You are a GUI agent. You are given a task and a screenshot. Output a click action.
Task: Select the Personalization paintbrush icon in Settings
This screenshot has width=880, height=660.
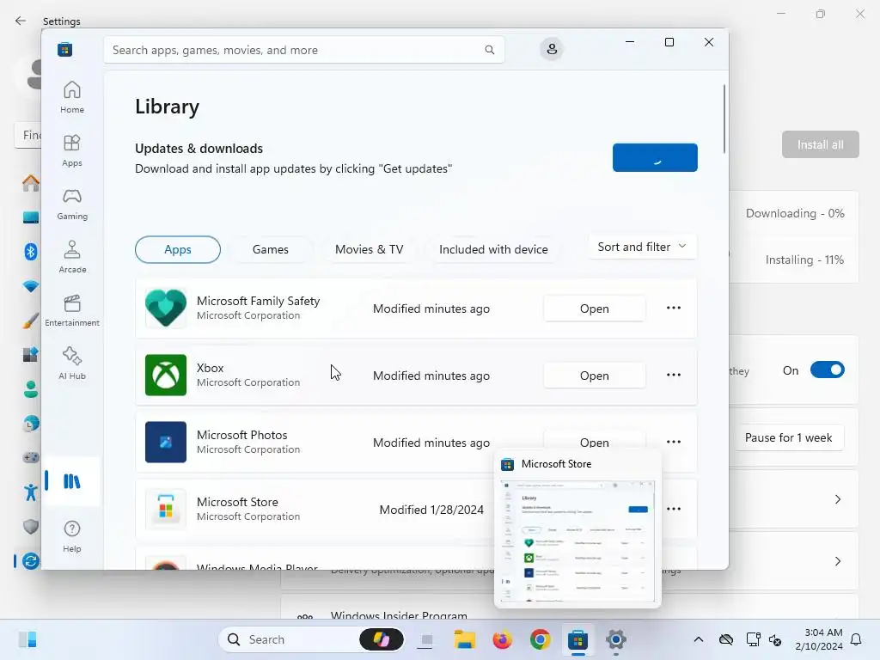coord(31,321)
